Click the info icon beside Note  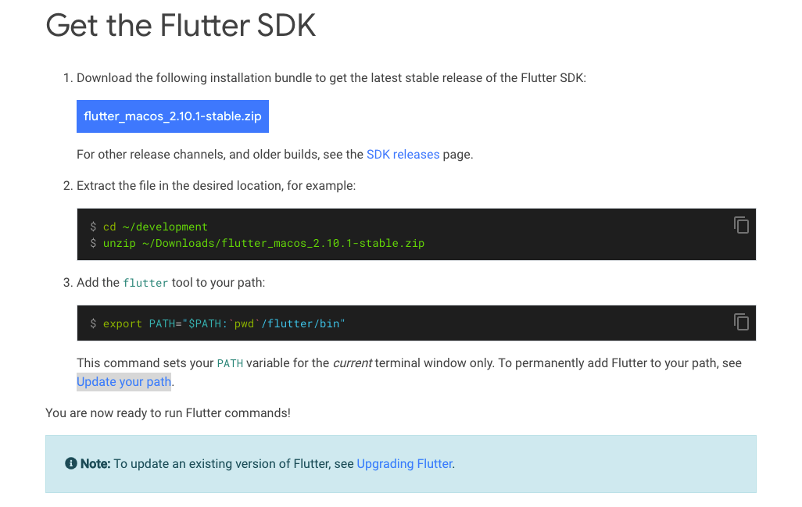[x=71, y=463]
